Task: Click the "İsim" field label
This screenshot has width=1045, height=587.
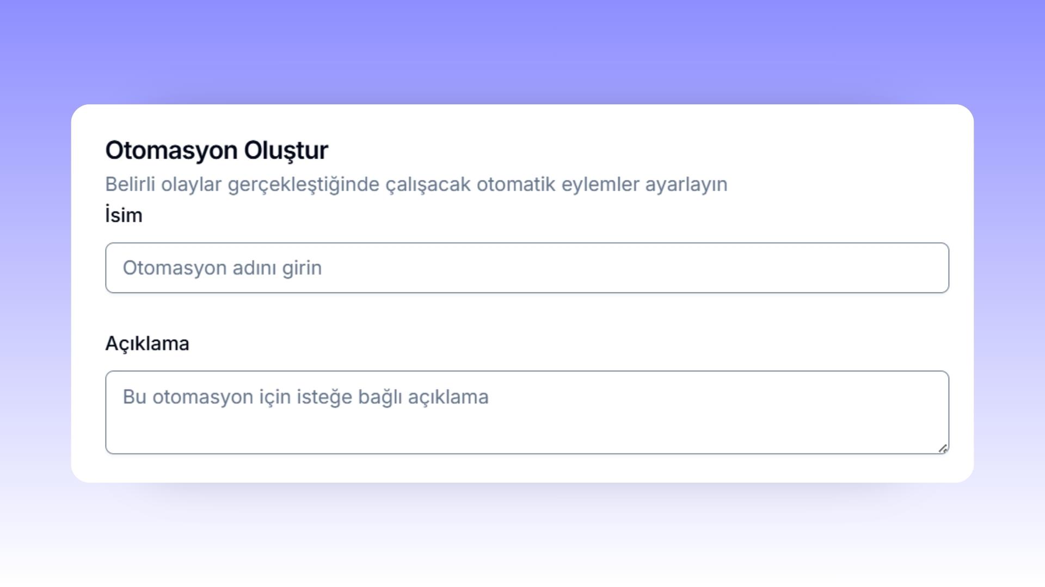Action: [x=124, y=215]
